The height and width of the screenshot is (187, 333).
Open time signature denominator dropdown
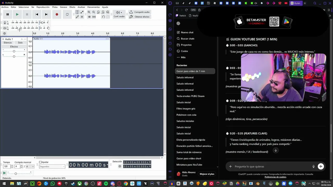(30, 166)
